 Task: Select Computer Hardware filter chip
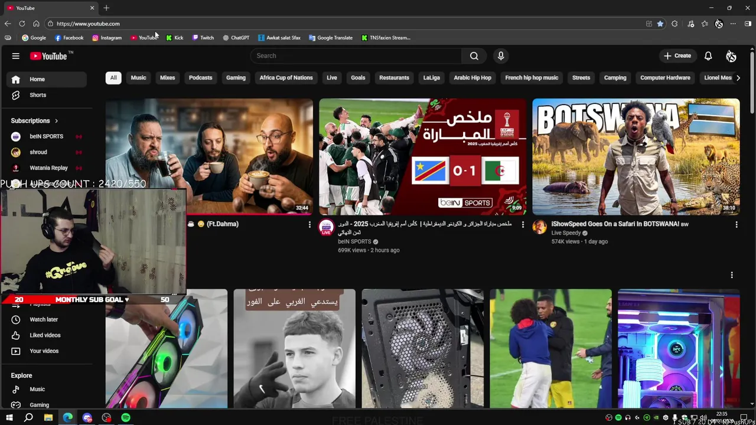tap(665, 78)
